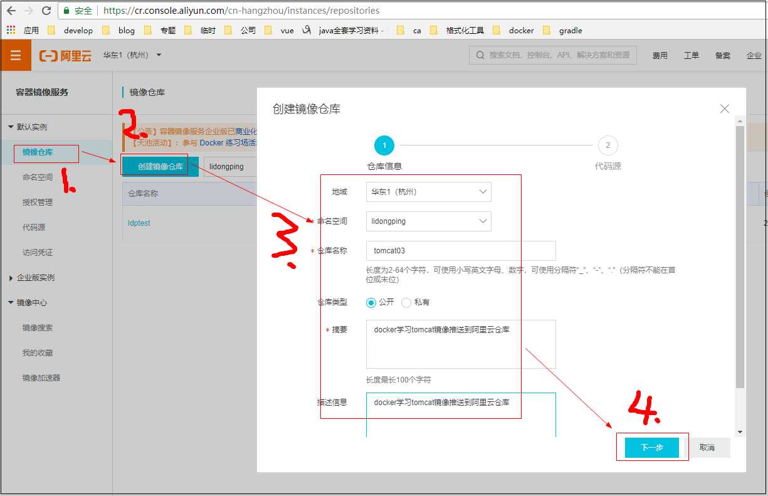The width and height of the screenshot is (768, 496).
Task: Open the region selector 华东1（杭州） in header
Action: (132, 55)
